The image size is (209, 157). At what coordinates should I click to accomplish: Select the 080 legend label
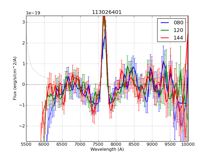pos(178,23)
